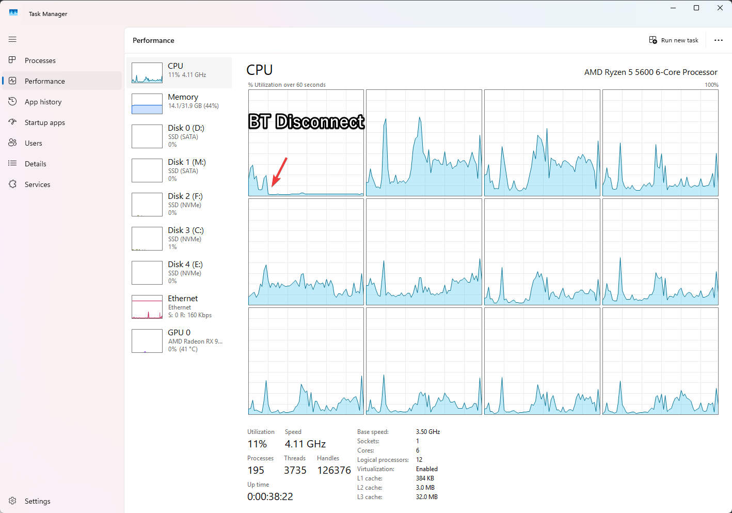
Task: Click the L1 cache 384 KB value
Action: pyautogui.click(x=425, y=478)
